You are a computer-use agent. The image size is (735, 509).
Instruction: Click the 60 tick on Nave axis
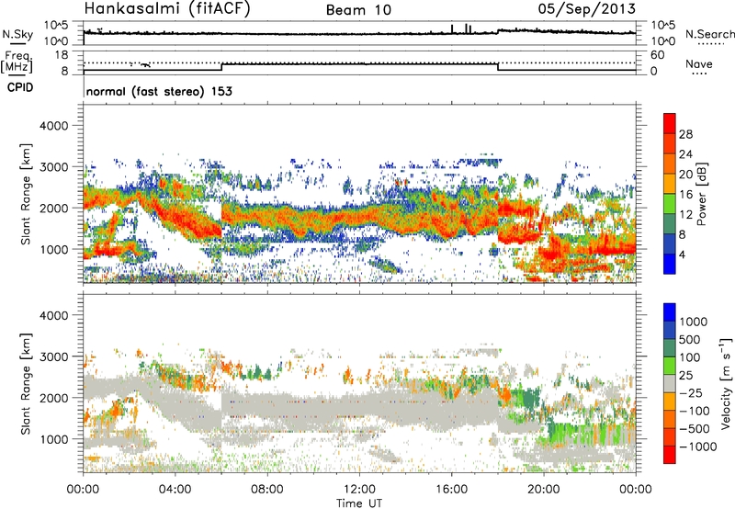(657, 55)
